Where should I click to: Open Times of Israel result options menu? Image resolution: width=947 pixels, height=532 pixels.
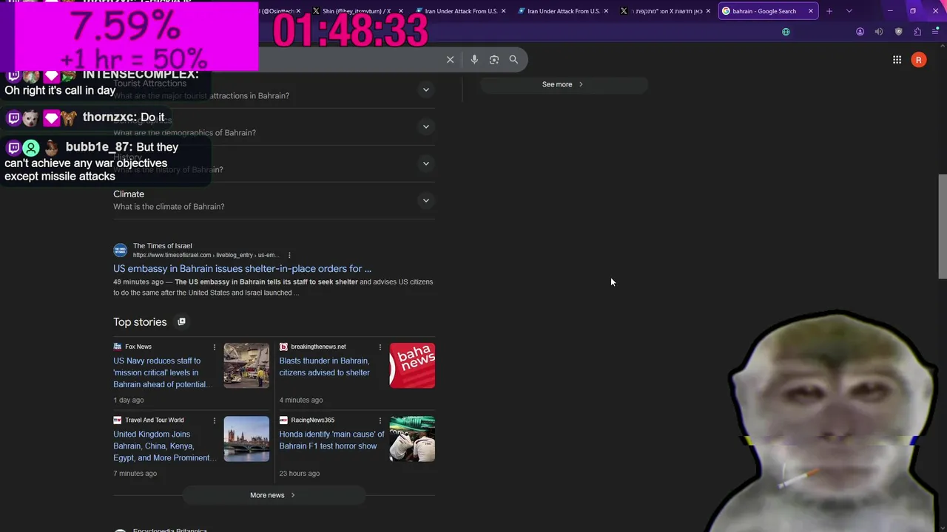click(289, 255)
